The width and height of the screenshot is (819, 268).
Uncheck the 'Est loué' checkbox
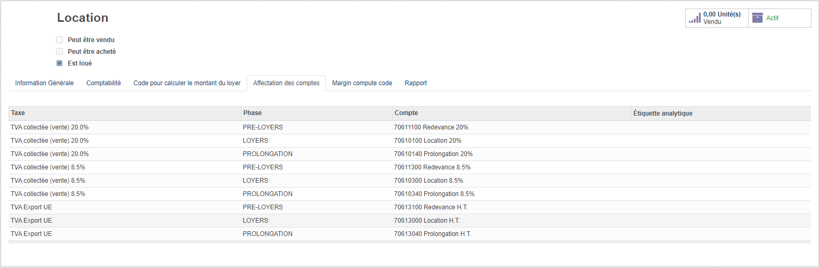coord(60,63)
